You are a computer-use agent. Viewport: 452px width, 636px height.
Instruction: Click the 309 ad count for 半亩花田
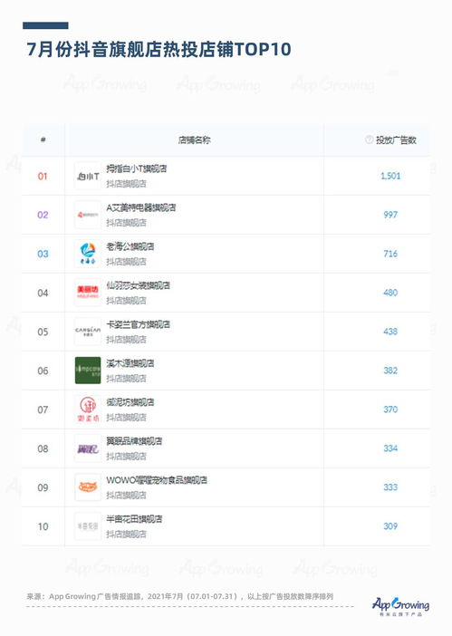(390, 526)
